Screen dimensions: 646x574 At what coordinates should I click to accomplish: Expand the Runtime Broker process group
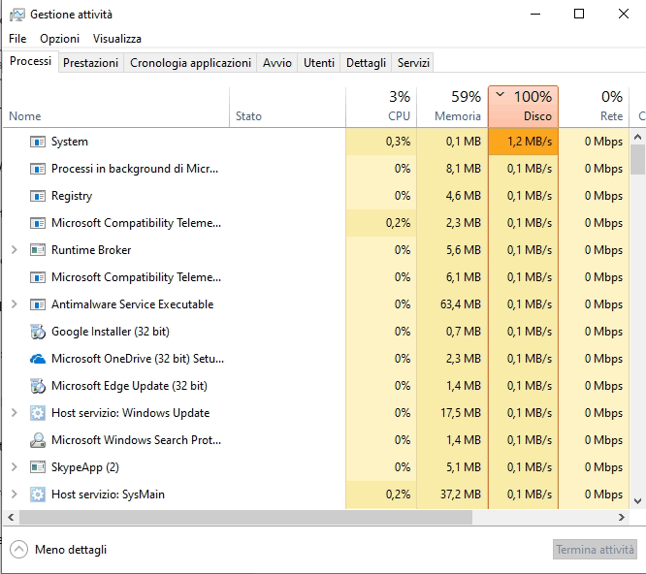(14, 250)
